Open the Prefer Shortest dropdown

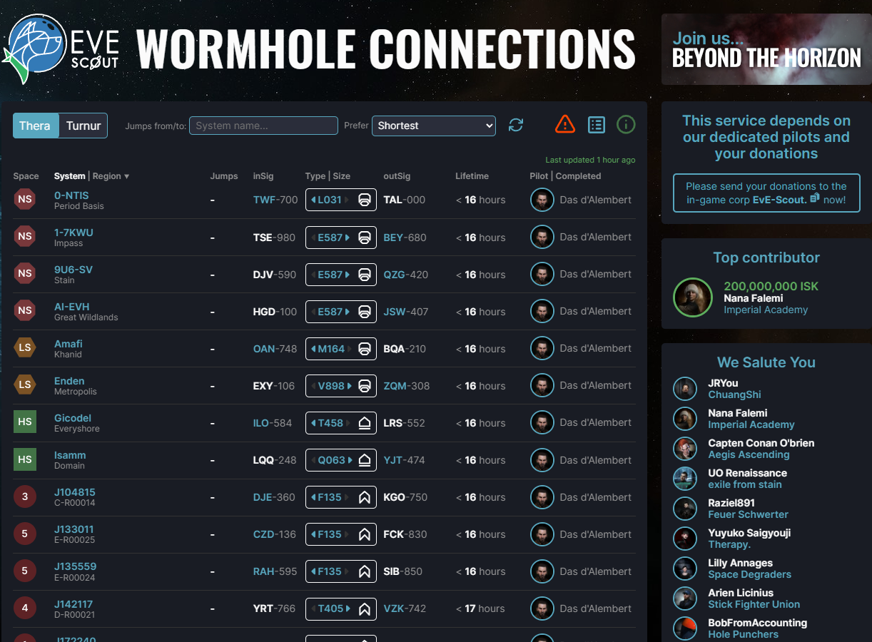(x=434, y=126)
